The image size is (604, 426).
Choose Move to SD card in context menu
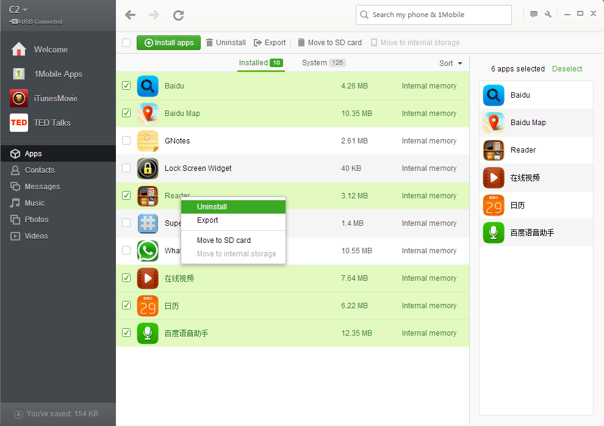pyautogui.click(x=234, y=240)
